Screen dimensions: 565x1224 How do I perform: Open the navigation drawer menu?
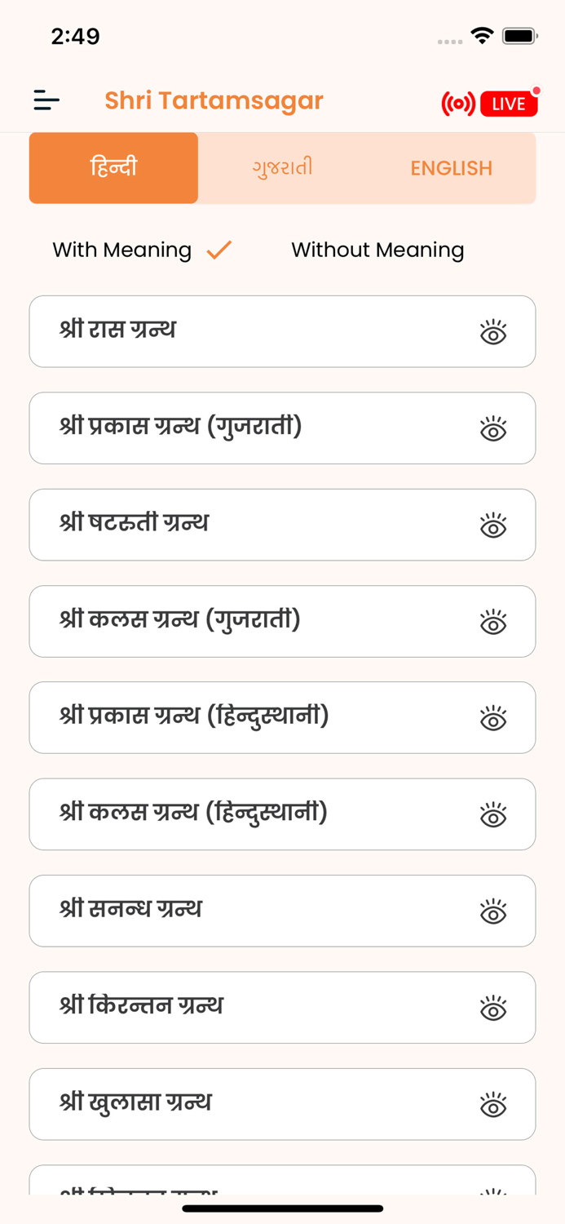tap(46, 101)
